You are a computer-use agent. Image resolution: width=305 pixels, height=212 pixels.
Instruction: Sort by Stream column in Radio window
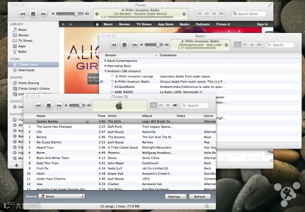click(131, 55)
